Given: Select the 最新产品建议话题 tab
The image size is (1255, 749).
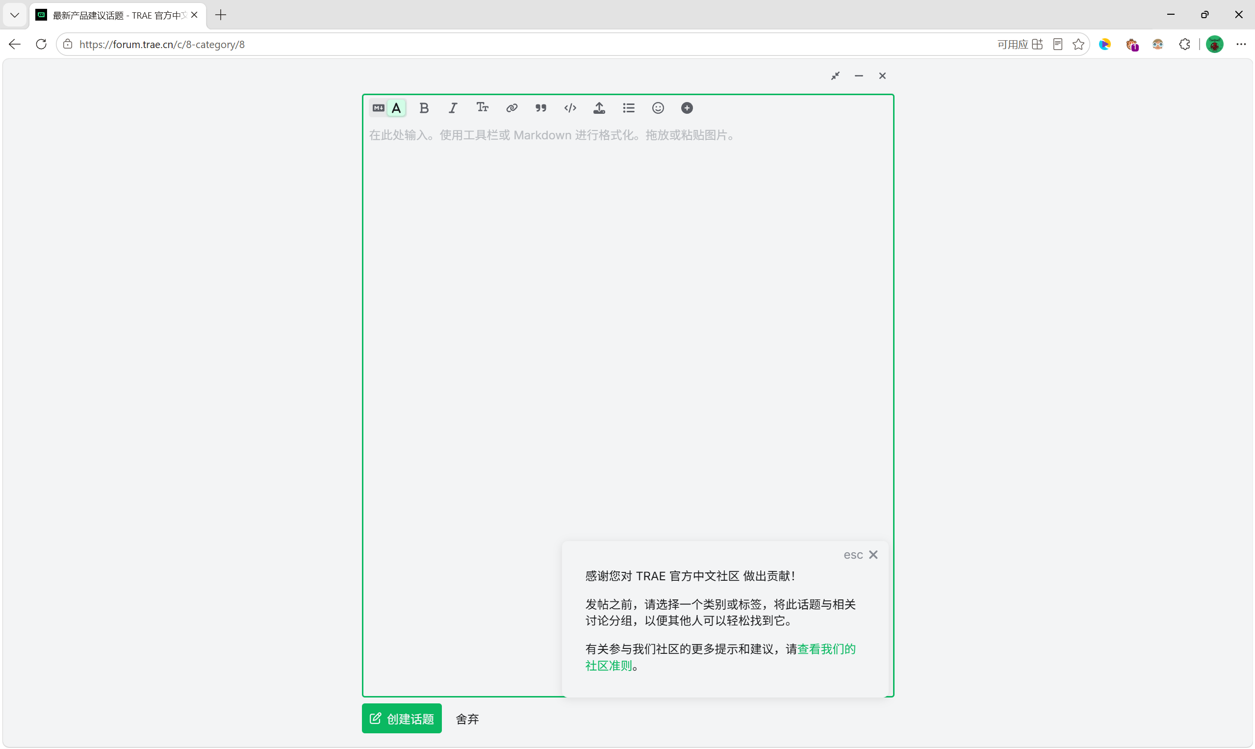Looking at the screenshot, I should click(118, 15).
